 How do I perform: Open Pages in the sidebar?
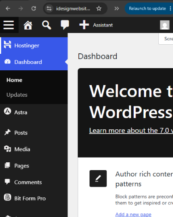[x=34, y=166]
